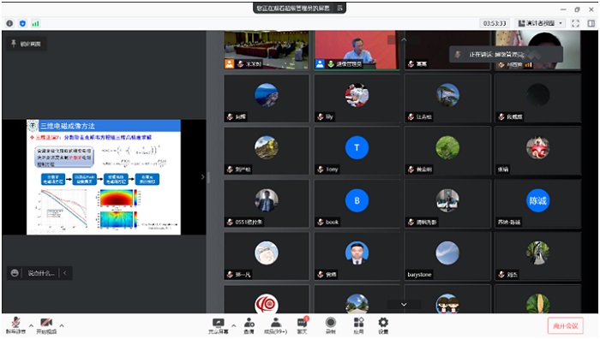Image resolution: width=600 pixels, height=339 pixels.
Task: Click the lock screen pin button
Action: tap(26, 44)
